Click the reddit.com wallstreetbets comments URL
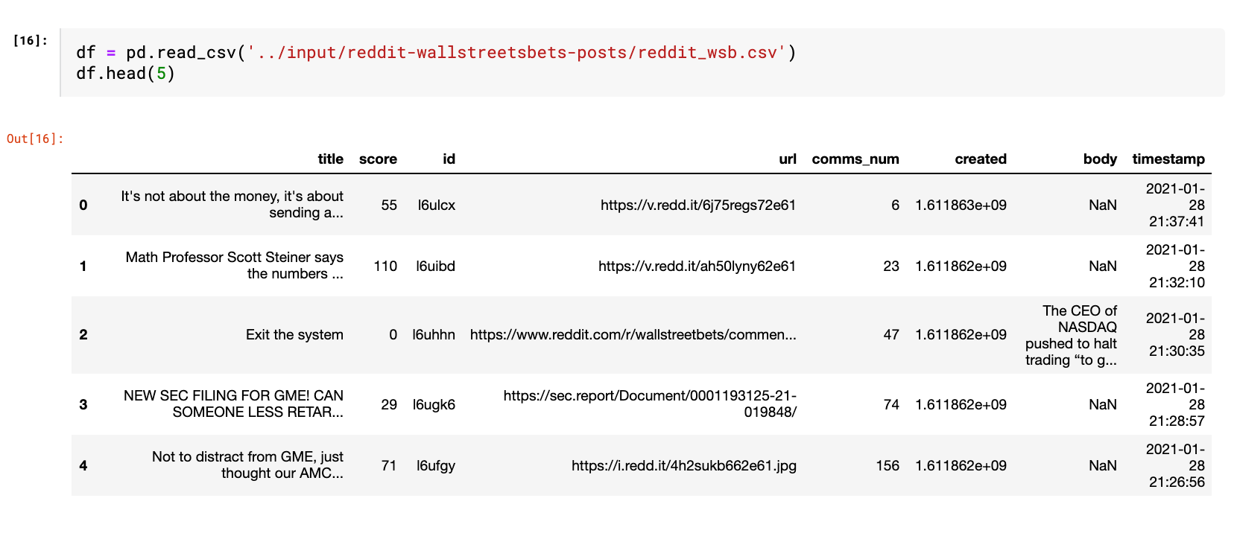 pyautogui.click(x=633, y=334)
